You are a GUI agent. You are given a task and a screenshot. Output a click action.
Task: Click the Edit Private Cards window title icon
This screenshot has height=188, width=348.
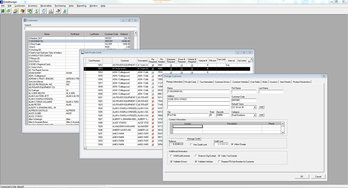[82, 53]
